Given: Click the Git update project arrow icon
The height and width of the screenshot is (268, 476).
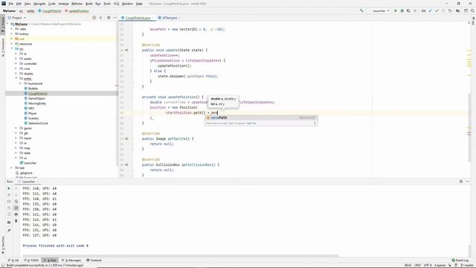Looking at the screenshot, I should (430, 10).
